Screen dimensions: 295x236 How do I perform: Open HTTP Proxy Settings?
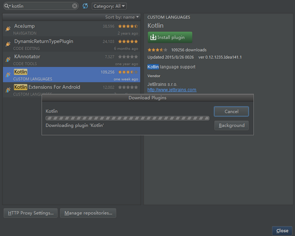[x=30, y=213]
